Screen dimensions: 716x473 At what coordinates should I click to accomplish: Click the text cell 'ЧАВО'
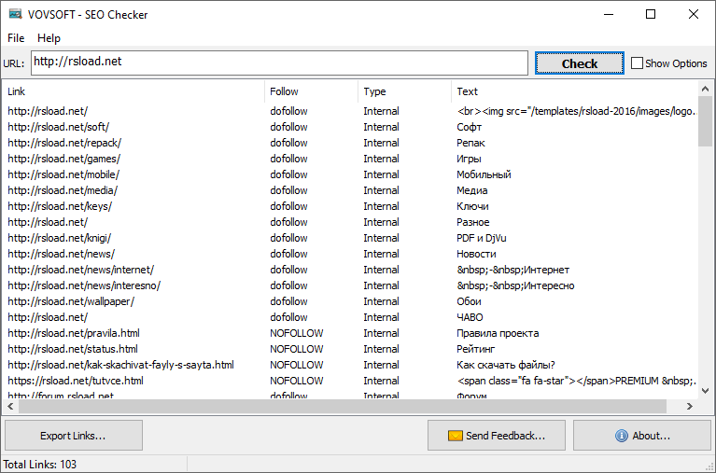[x=470, y=317]
